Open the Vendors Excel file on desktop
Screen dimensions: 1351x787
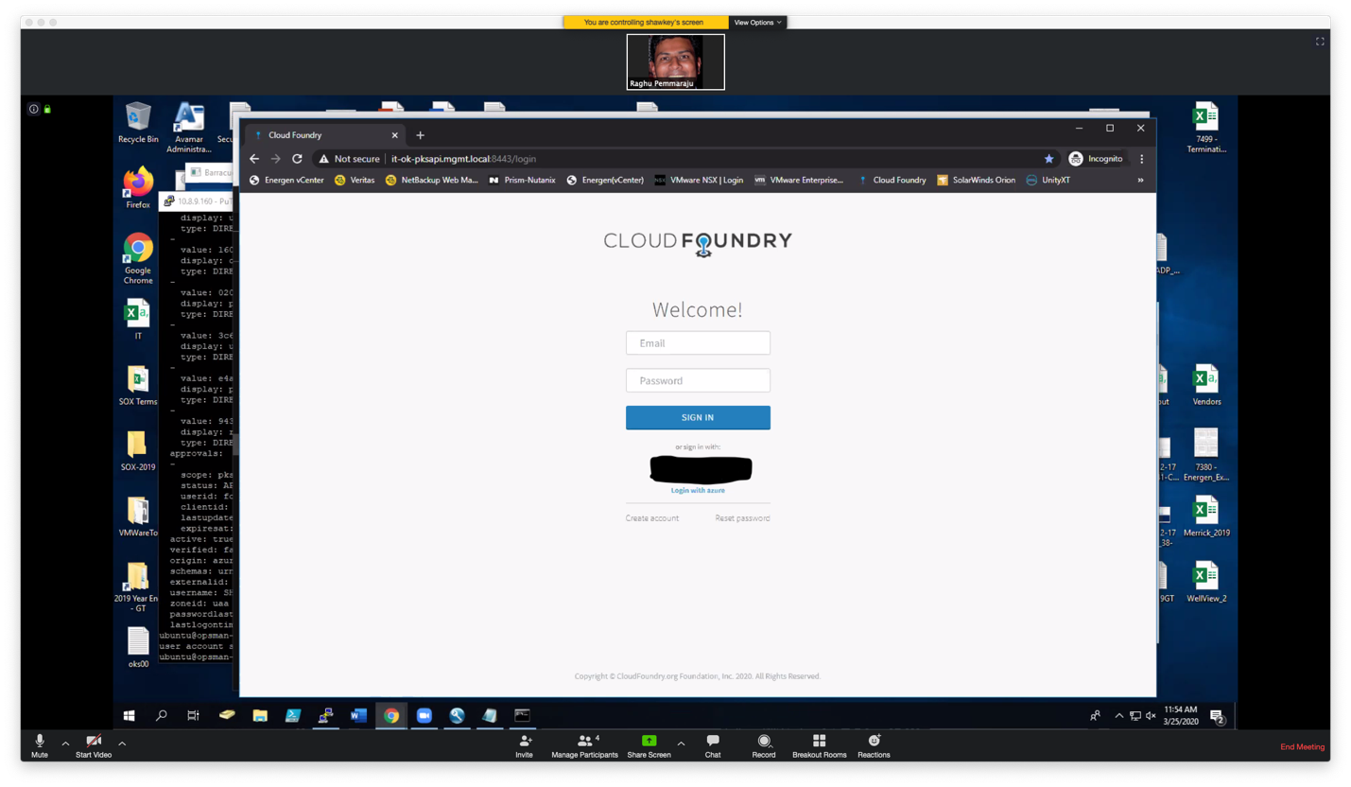pyautogui.click(x=1206, y=386)
